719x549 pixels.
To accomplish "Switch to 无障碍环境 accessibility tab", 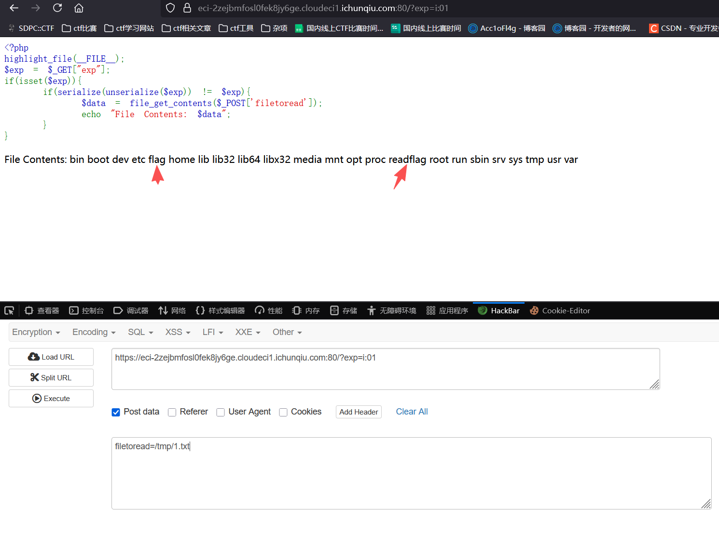I will [x=391, y=310].
